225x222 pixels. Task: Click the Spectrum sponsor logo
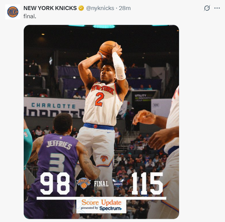coord(111,208)
